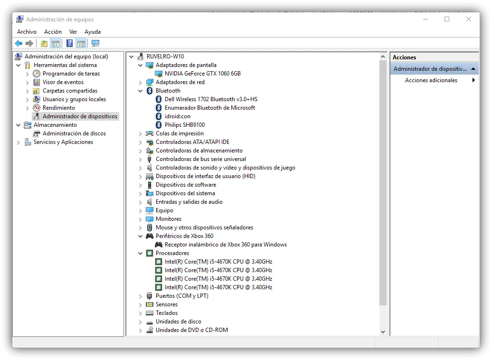This screenshot has height=360, width=492.
Task: Click the Philips SHB9100 Bluetooth icon
Action: [x=159, y=125]
